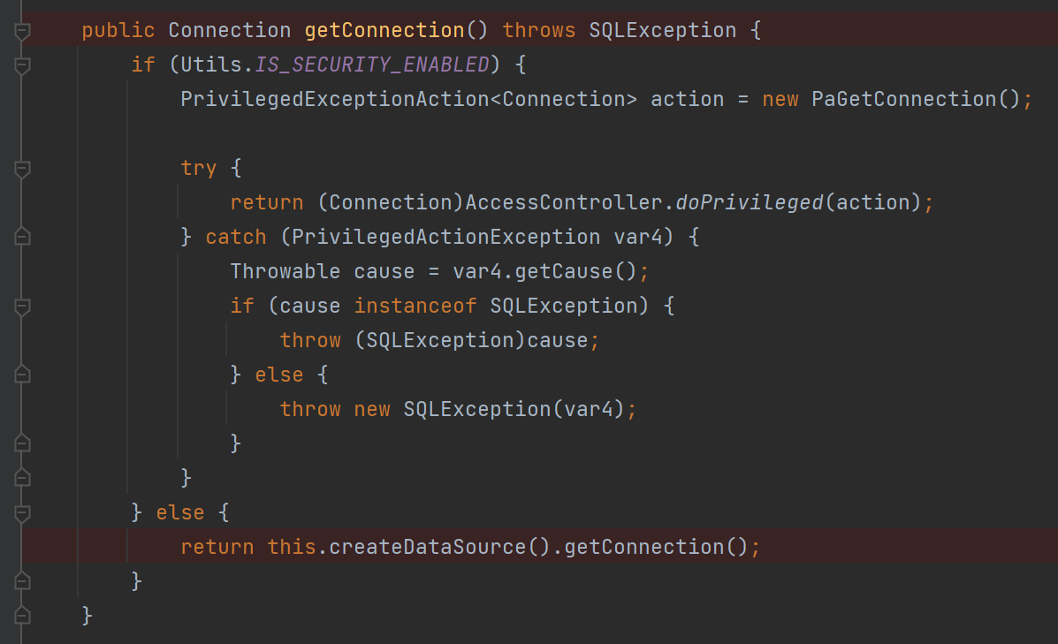Screen dimensions: 1058x644
Task: Click the getConnection method name in declaration
Action: pos(384,30)
